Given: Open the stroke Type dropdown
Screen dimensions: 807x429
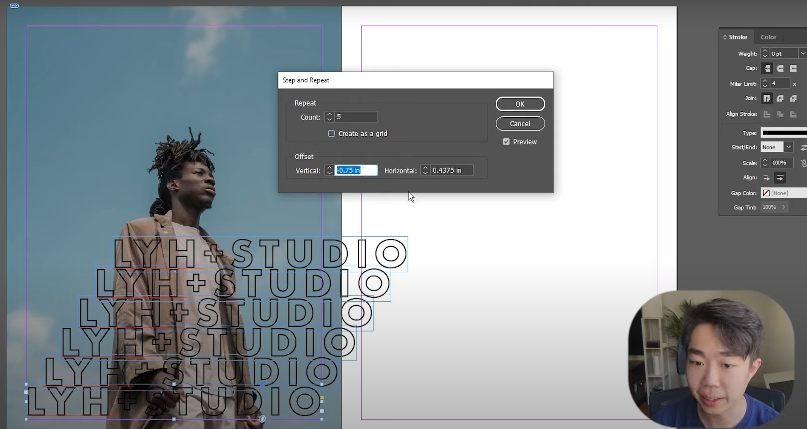Looking at the screenshot, I should coord(784,133).
